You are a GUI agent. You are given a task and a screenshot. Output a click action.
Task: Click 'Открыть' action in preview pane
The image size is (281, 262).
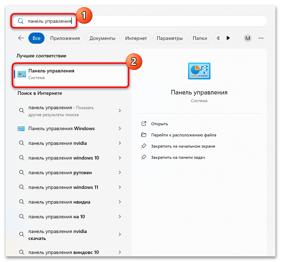point(159,124)
